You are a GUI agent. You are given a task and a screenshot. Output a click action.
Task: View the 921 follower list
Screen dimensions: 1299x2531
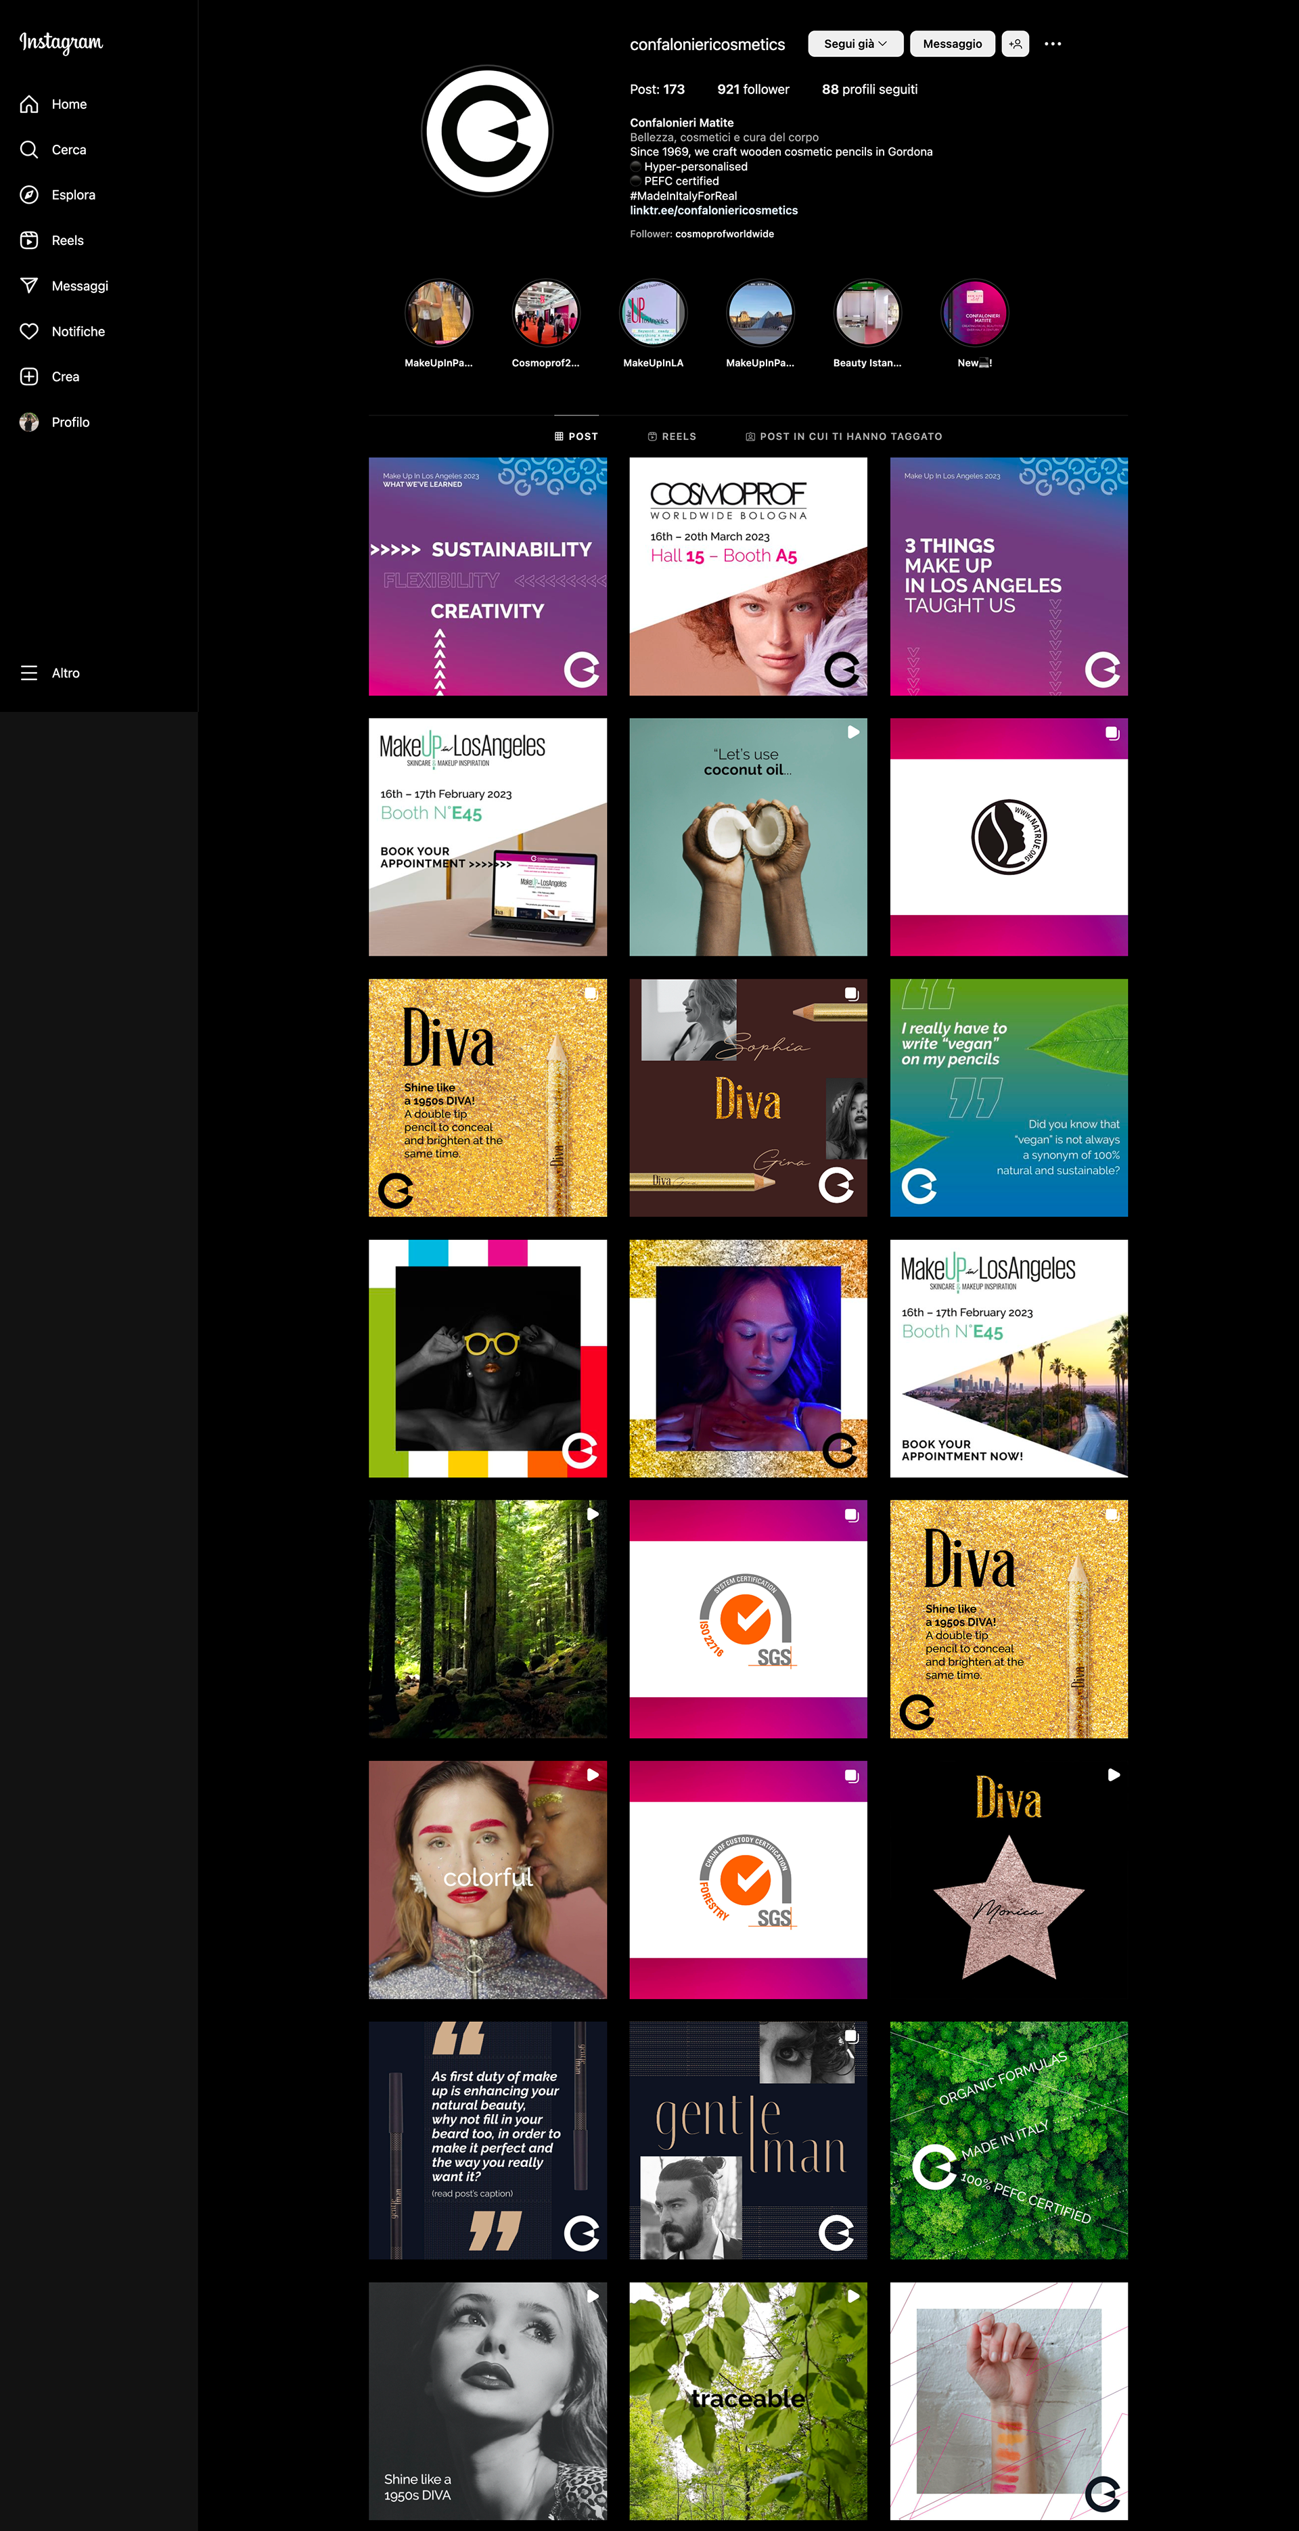752,89
